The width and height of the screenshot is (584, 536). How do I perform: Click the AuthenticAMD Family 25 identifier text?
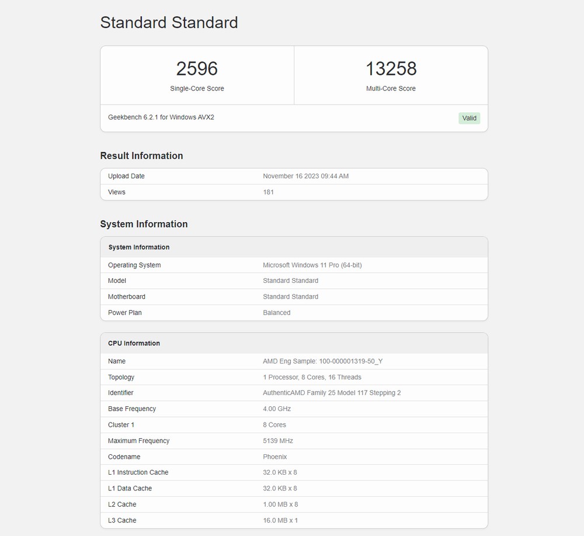click(x=332, y=393)
